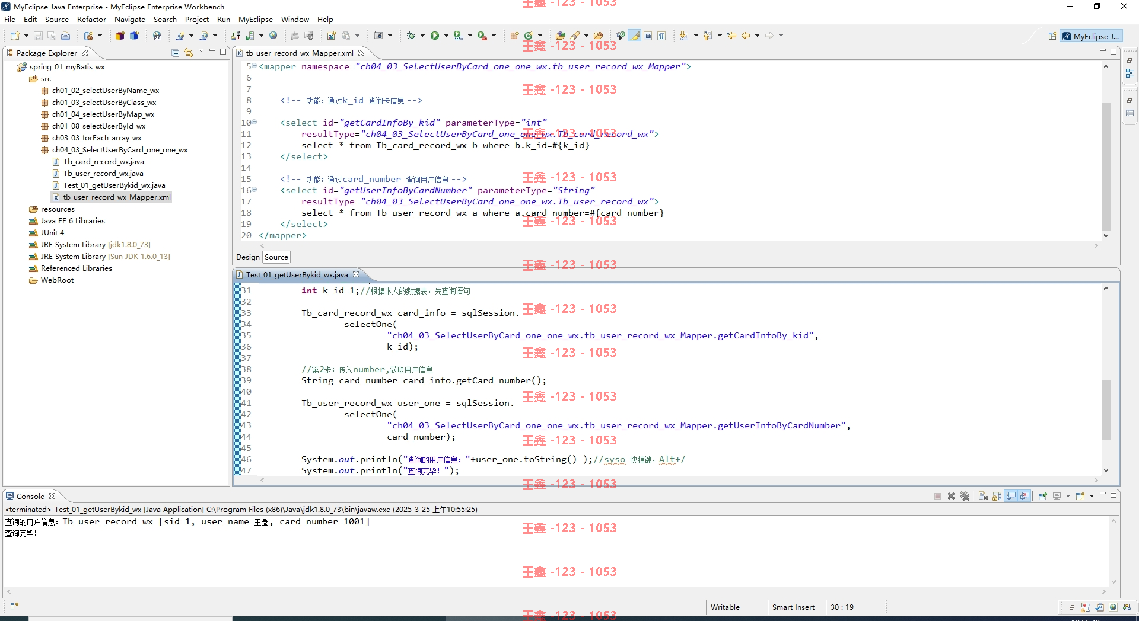Toggle Scroll Lock in Console

tap(997, 496)
